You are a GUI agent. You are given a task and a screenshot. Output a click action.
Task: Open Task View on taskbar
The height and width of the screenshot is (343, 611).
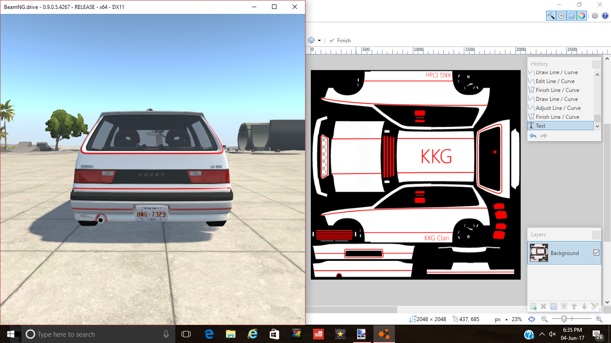[x=186, y=334]
